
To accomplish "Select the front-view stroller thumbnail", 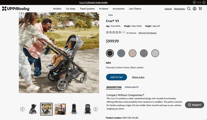I will [74, 109].
